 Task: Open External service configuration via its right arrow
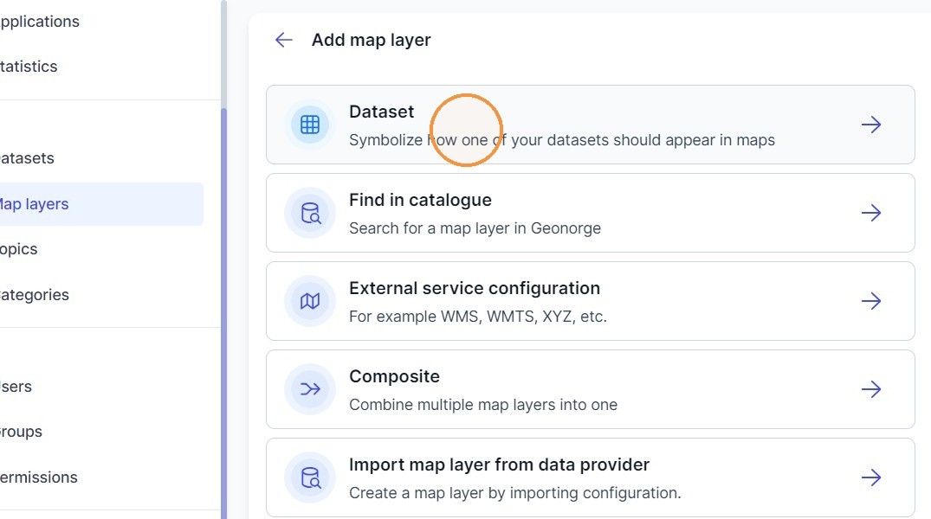click(871, 301)
